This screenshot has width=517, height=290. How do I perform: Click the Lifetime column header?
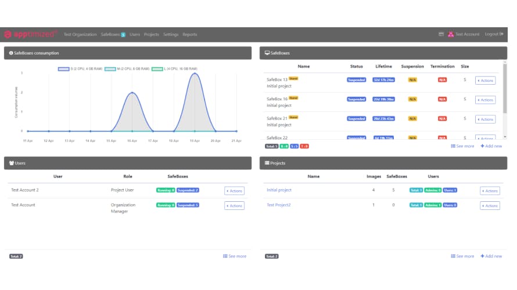click(384, 66)
